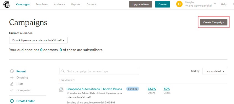
Task: Open the Last updated sort dropdown
Action: pos(215,71)
